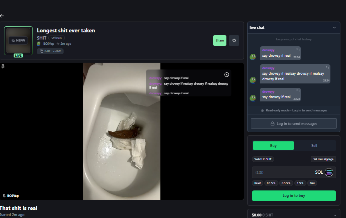
Task: Open Set max slippage setting
Action: pyautogui.click(x=323, y=159)
